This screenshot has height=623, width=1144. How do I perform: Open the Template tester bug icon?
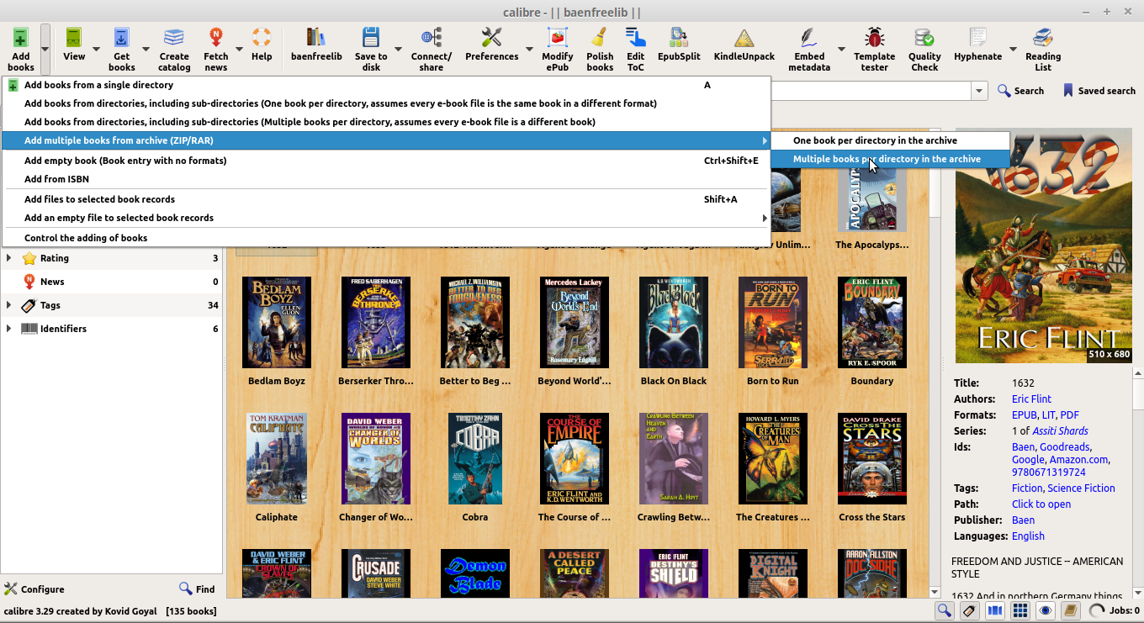pyautogui.click(x=875, y=39)
